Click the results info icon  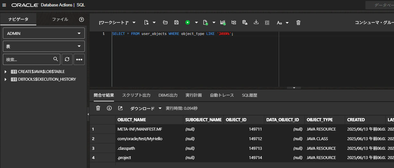109,108
